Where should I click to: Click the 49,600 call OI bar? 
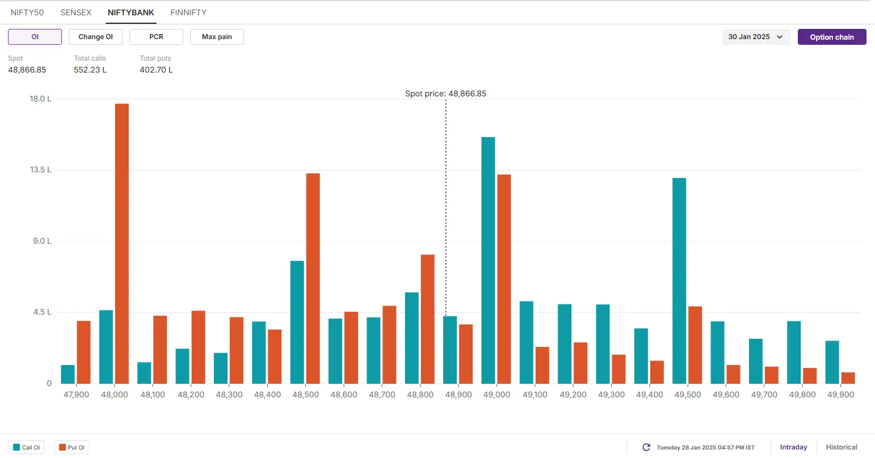coord(717,353)
